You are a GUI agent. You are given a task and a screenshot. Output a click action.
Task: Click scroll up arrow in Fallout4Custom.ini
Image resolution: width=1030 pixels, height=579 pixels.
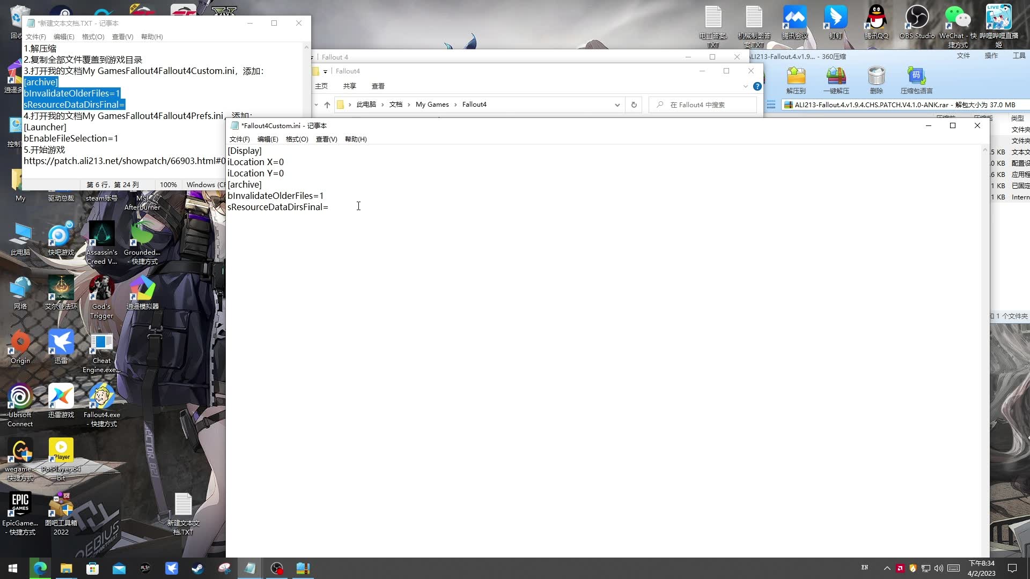coord(985,151)
